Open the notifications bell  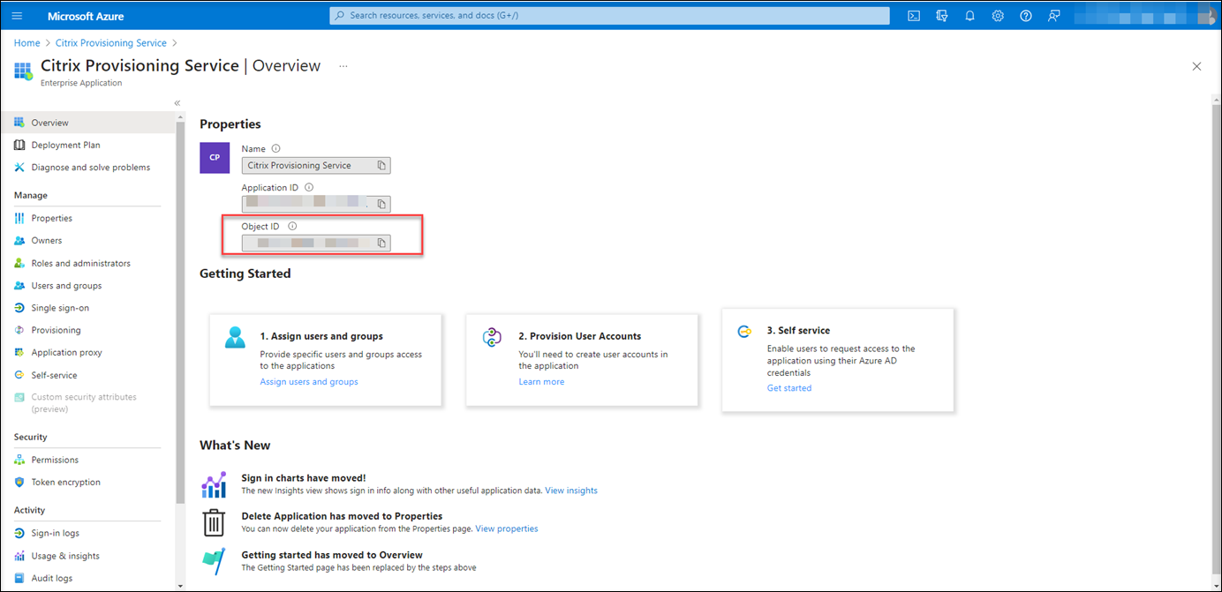pyautogui.click(x=969, y=16)
